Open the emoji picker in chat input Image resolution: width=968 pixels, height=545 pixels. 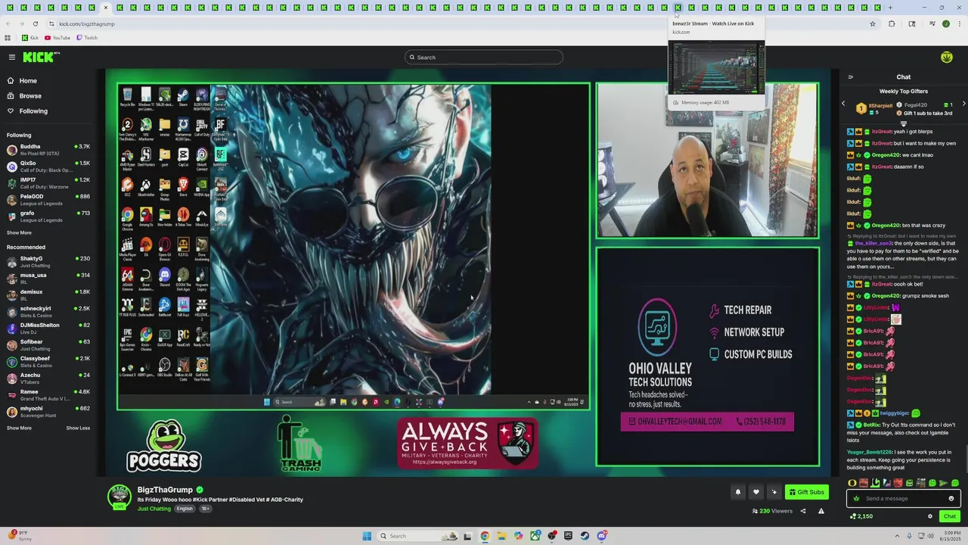pos(951,498)
